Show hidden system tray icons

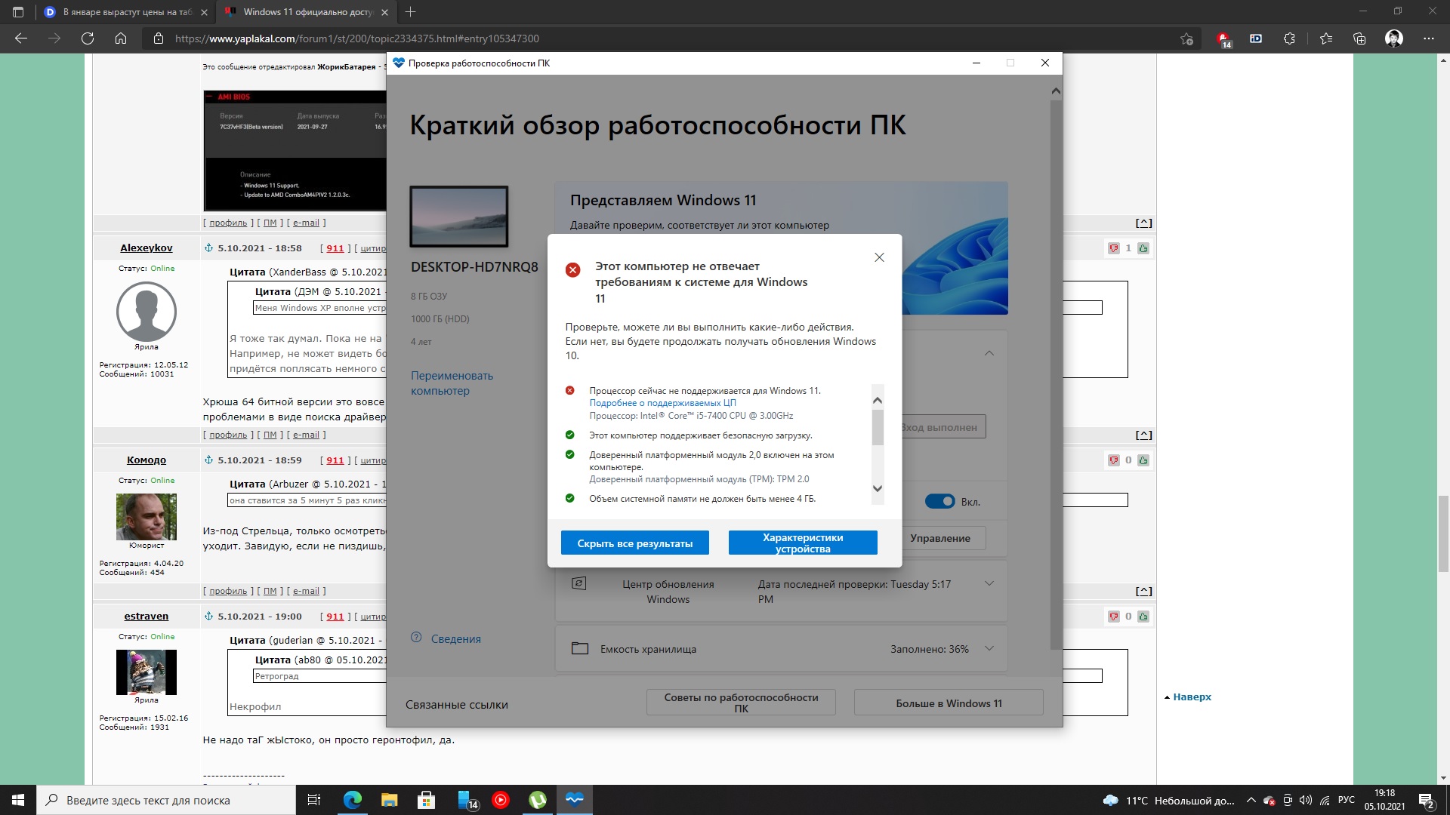[x=1251, y=800]
